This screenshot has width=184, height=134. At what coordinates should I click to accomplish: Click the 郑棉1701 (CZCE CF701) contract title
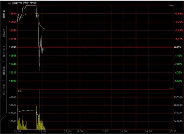(25, 3)
